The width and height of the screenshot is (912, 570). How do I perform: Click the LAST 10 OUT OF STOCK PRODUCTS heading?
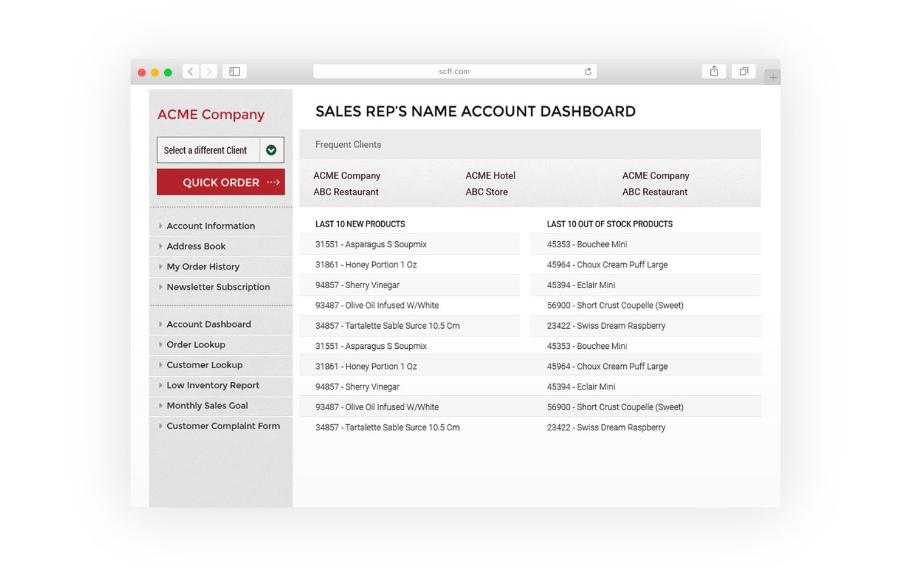610,224
